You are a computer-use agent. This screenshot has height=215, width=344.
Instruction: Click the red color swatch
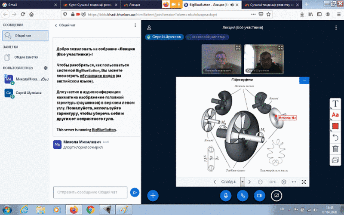pyautogui.click(x=335, y=126)
